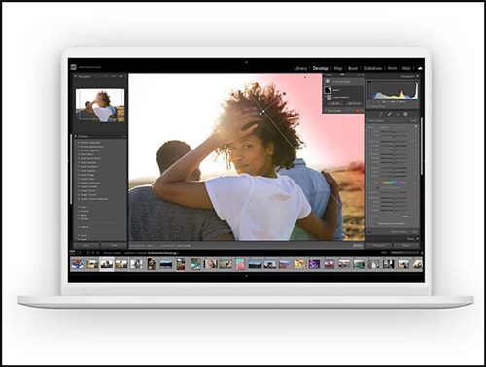Switch to the Map module
486x367 pixels.
pyautogui.click(x=338, y=68)
